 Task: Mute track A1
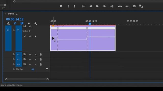coord(30,55)
